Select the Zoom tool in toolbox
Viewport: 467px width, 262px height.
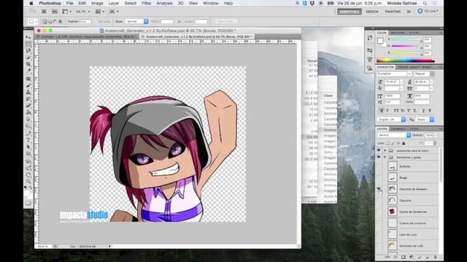click(x=28, y=181)
